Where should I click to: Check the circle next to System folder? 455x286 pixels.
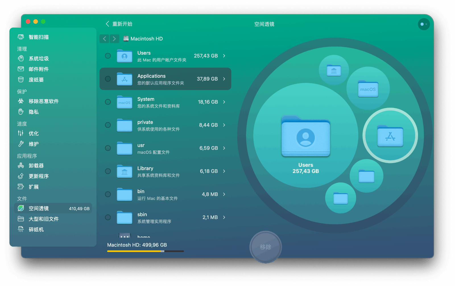tap(108, 102)
